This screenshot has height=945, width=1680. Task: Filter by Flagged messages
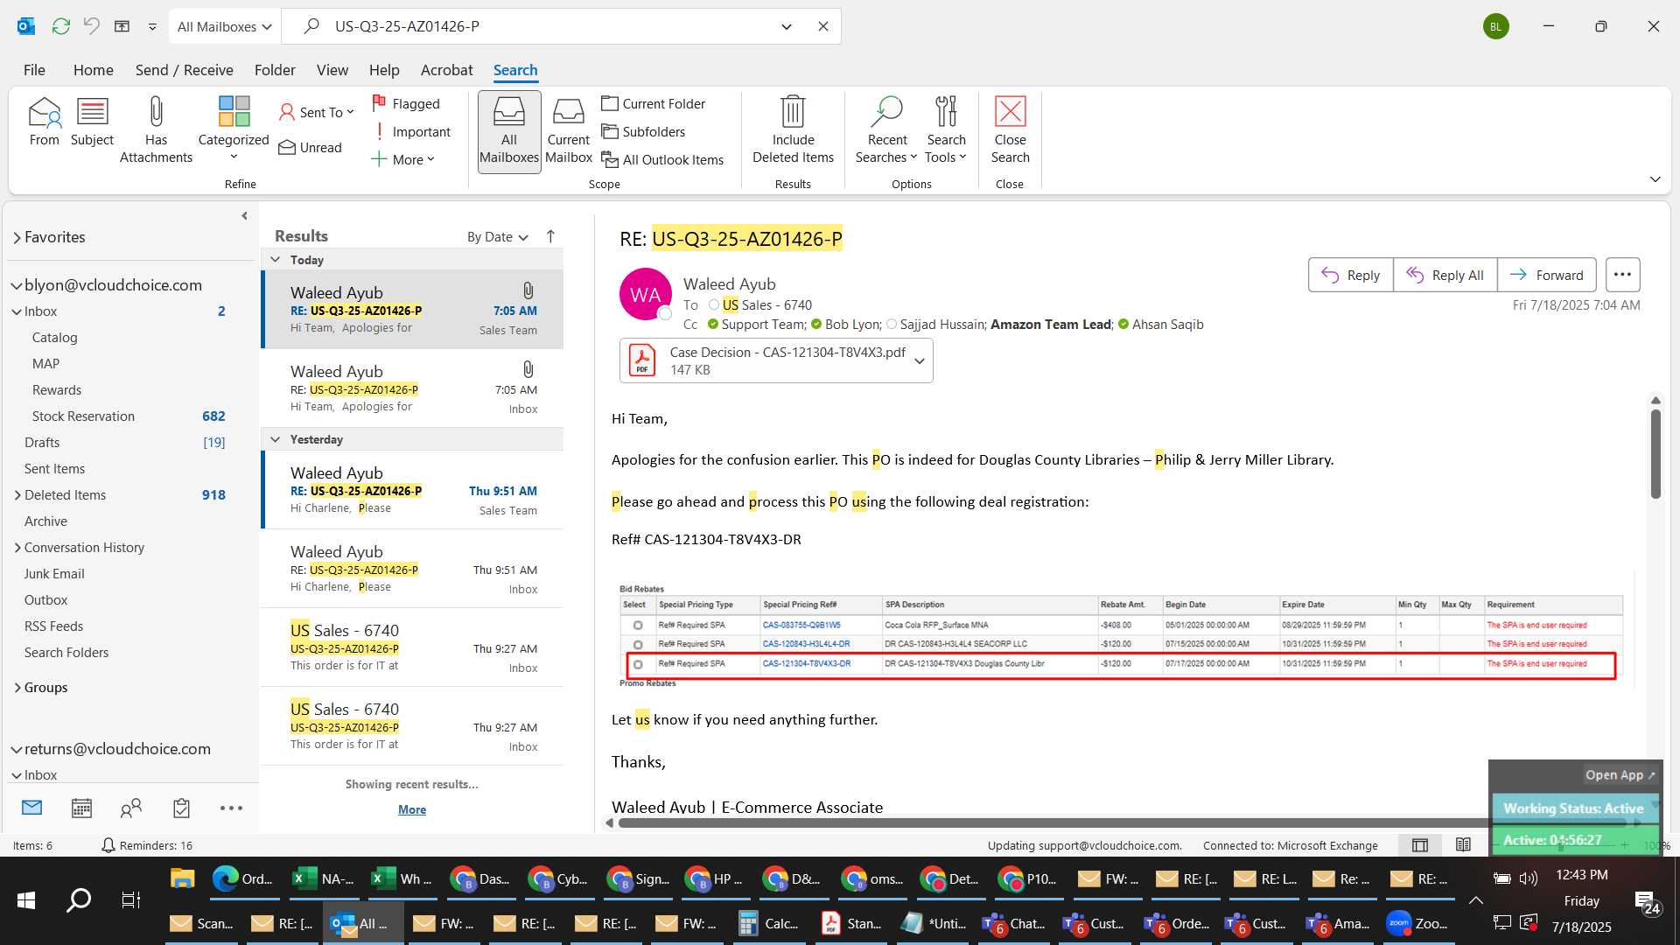pos(406,103)
